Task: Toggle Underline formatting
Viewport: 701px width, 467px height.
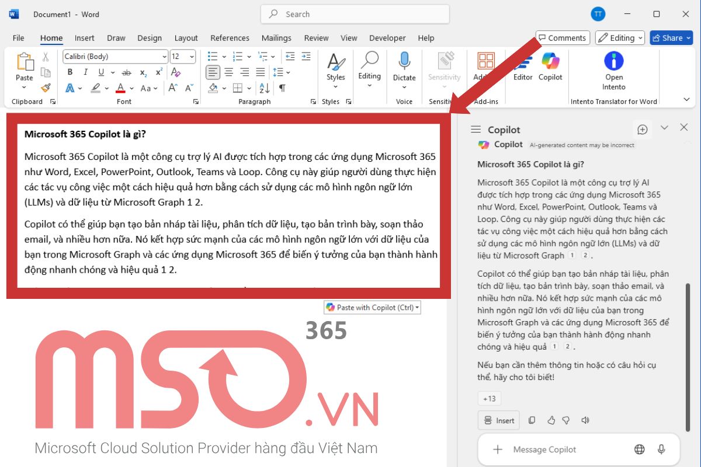Action: (101, 72)
